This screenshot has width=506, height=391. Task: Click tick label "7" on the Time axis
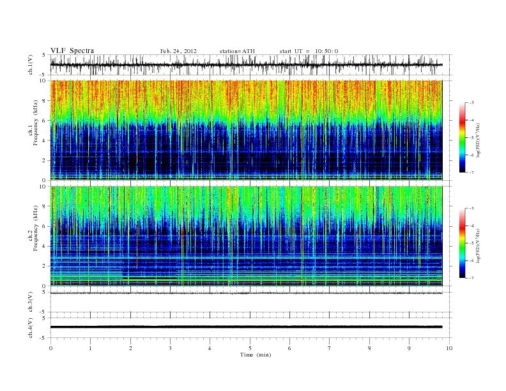click(330, 348)
